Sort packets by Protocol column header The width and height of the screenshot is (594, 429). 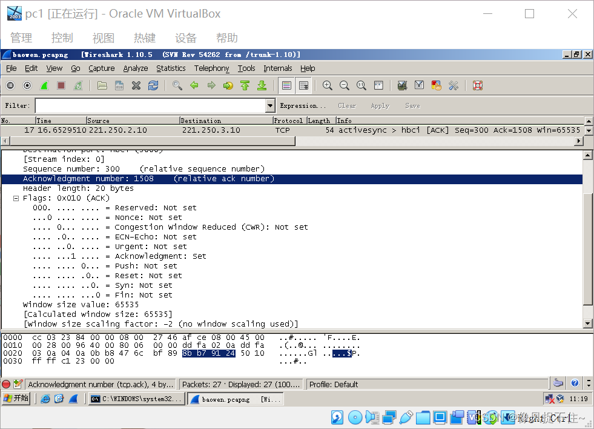[x=290, y=121]
